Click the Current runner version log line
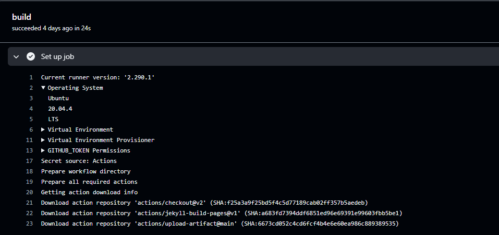 click(x=98, y=77)
